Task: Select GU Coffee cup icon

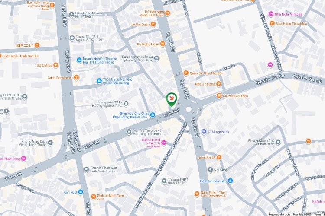Action: coord(55,65)
